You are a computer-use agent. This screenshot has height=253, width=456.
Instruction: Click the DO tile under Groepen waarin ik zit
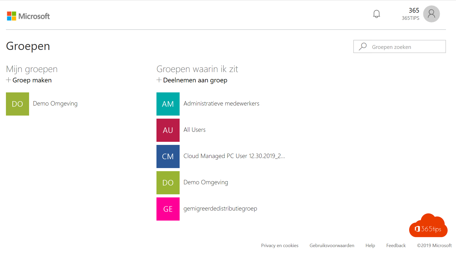coord(168,183)
